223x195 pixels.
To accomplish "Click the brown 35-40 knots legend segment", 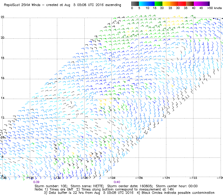I will pyautogui.click(x=190, y=4).
